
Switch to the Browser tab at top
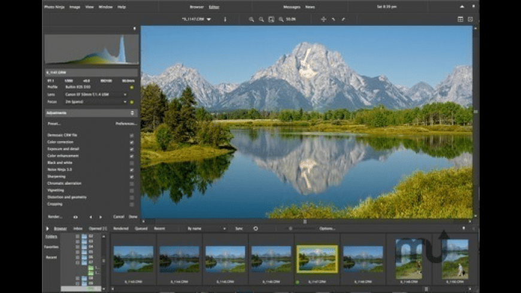[196, 7]
